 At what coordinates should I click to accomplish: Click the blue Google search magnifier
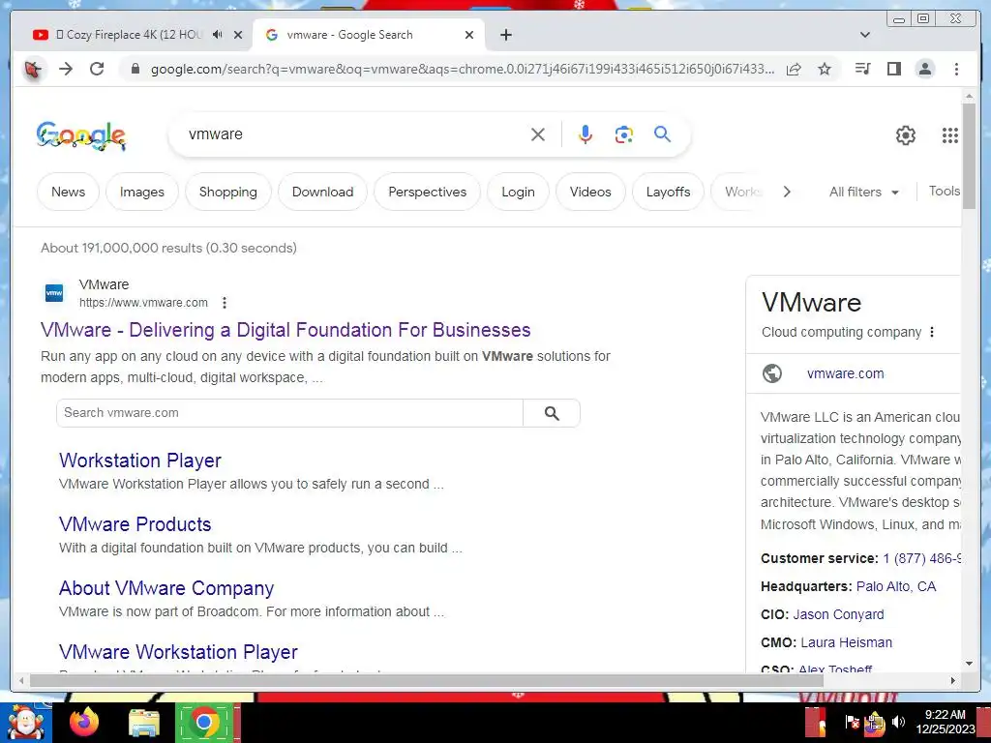(662, 134)
